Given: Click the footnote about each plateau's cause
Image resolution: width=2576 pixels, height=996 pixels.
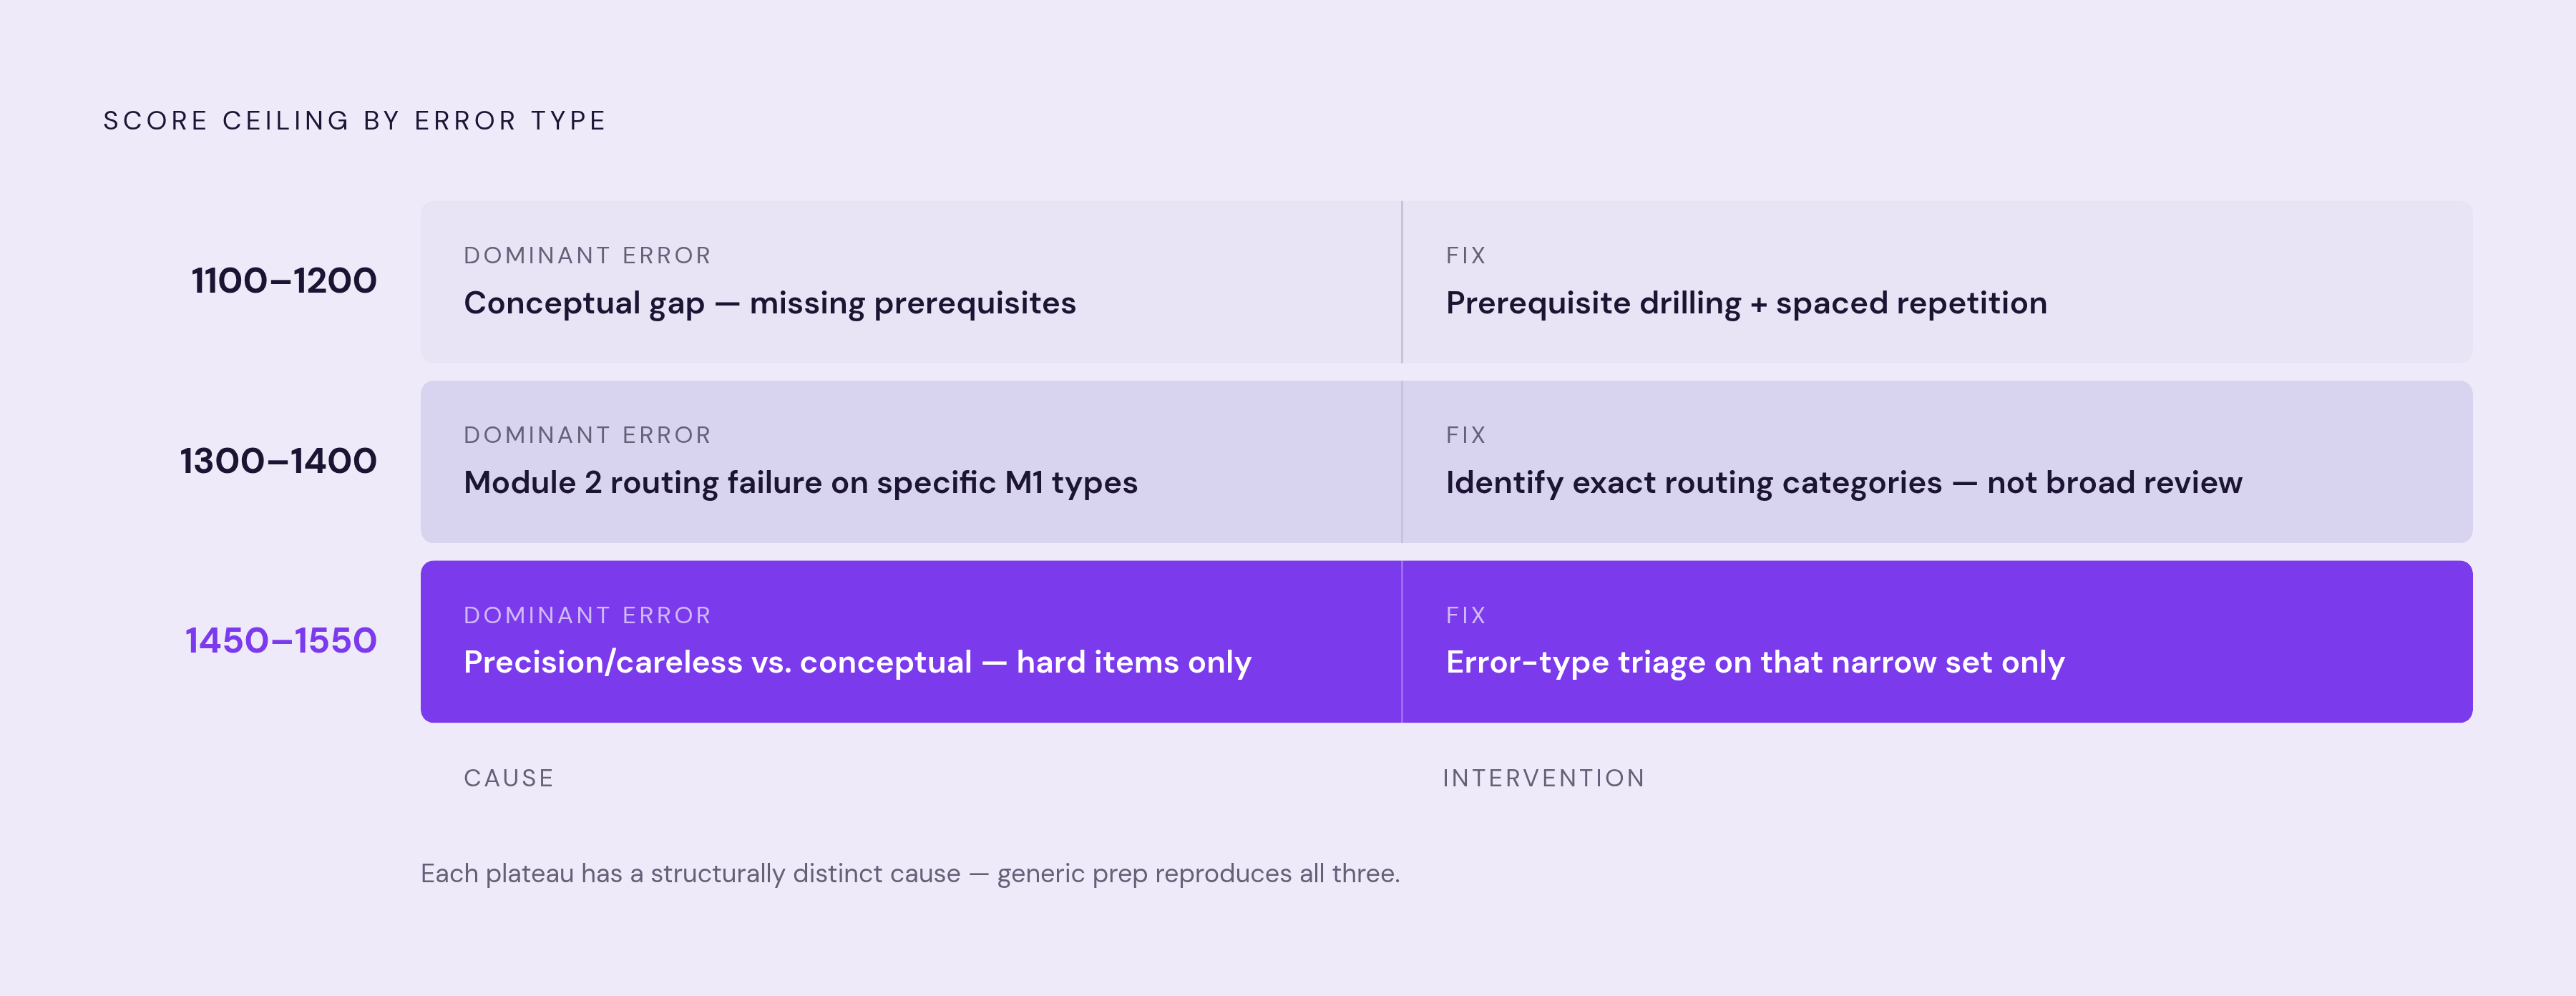Looking at the screenshot, I should (x=910, y=874).
